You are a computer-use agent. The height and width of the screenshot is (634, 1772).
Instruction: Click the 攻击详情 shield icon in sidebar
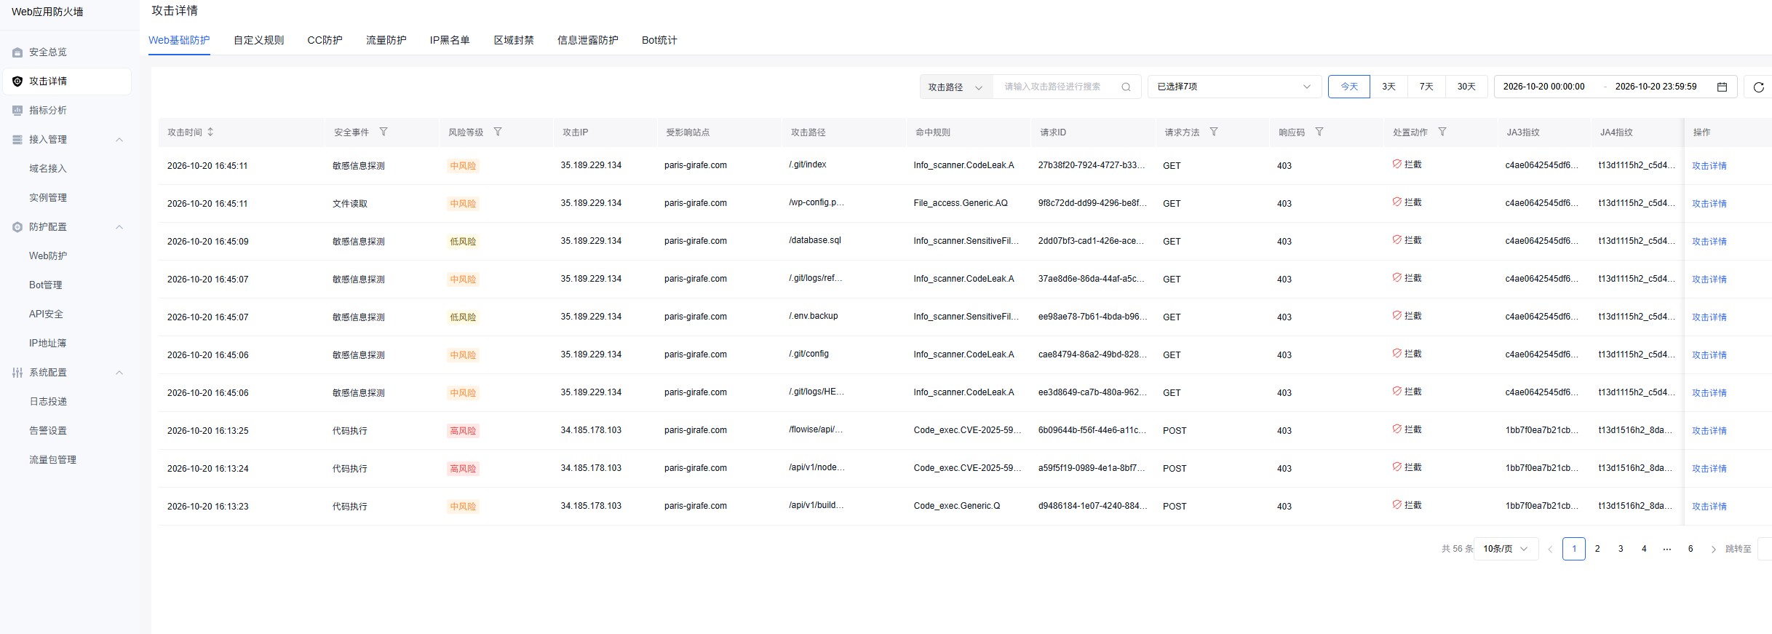pyautogui.click(x=17, y=82)
